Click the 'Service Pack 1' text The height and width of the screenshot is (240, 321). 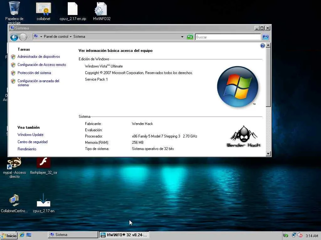[x=96, y=79]
